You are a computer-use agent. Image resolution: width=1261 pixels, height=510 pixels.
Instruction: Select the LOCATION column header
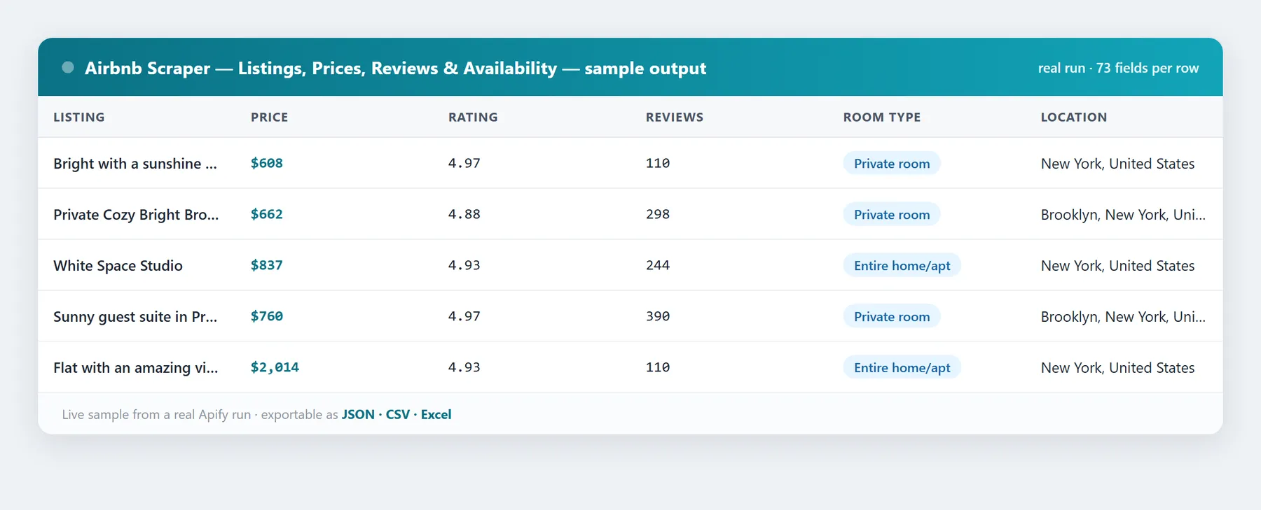point(1074,117)
